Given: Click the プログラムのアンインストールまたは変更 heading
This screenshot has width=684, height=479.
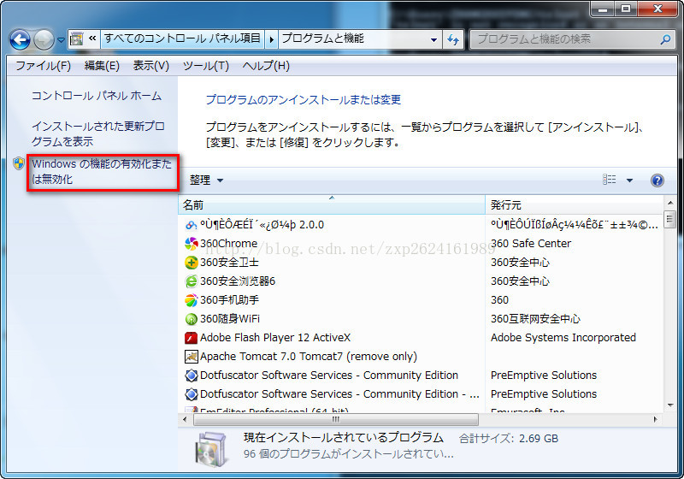Looking at the screenshot, I should click(x=304, y=100).
